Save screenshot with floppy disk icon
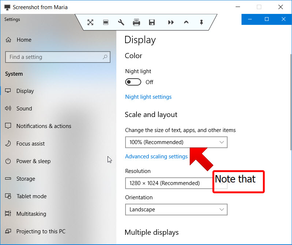 coord(152,22)
